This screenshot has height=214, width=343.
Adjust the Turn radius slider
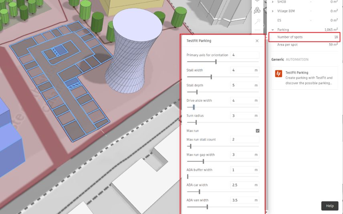click(196, 122)
